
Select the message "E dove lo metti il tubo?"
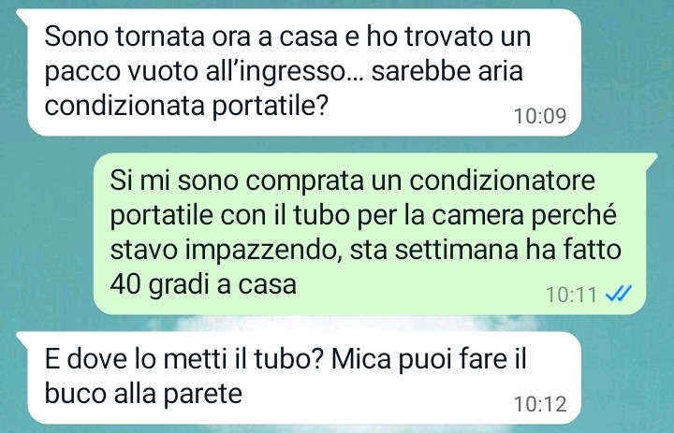(x=304, y=378)
